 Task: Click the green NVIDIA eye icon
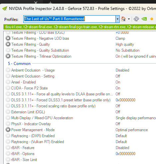(x=144, y=19)
